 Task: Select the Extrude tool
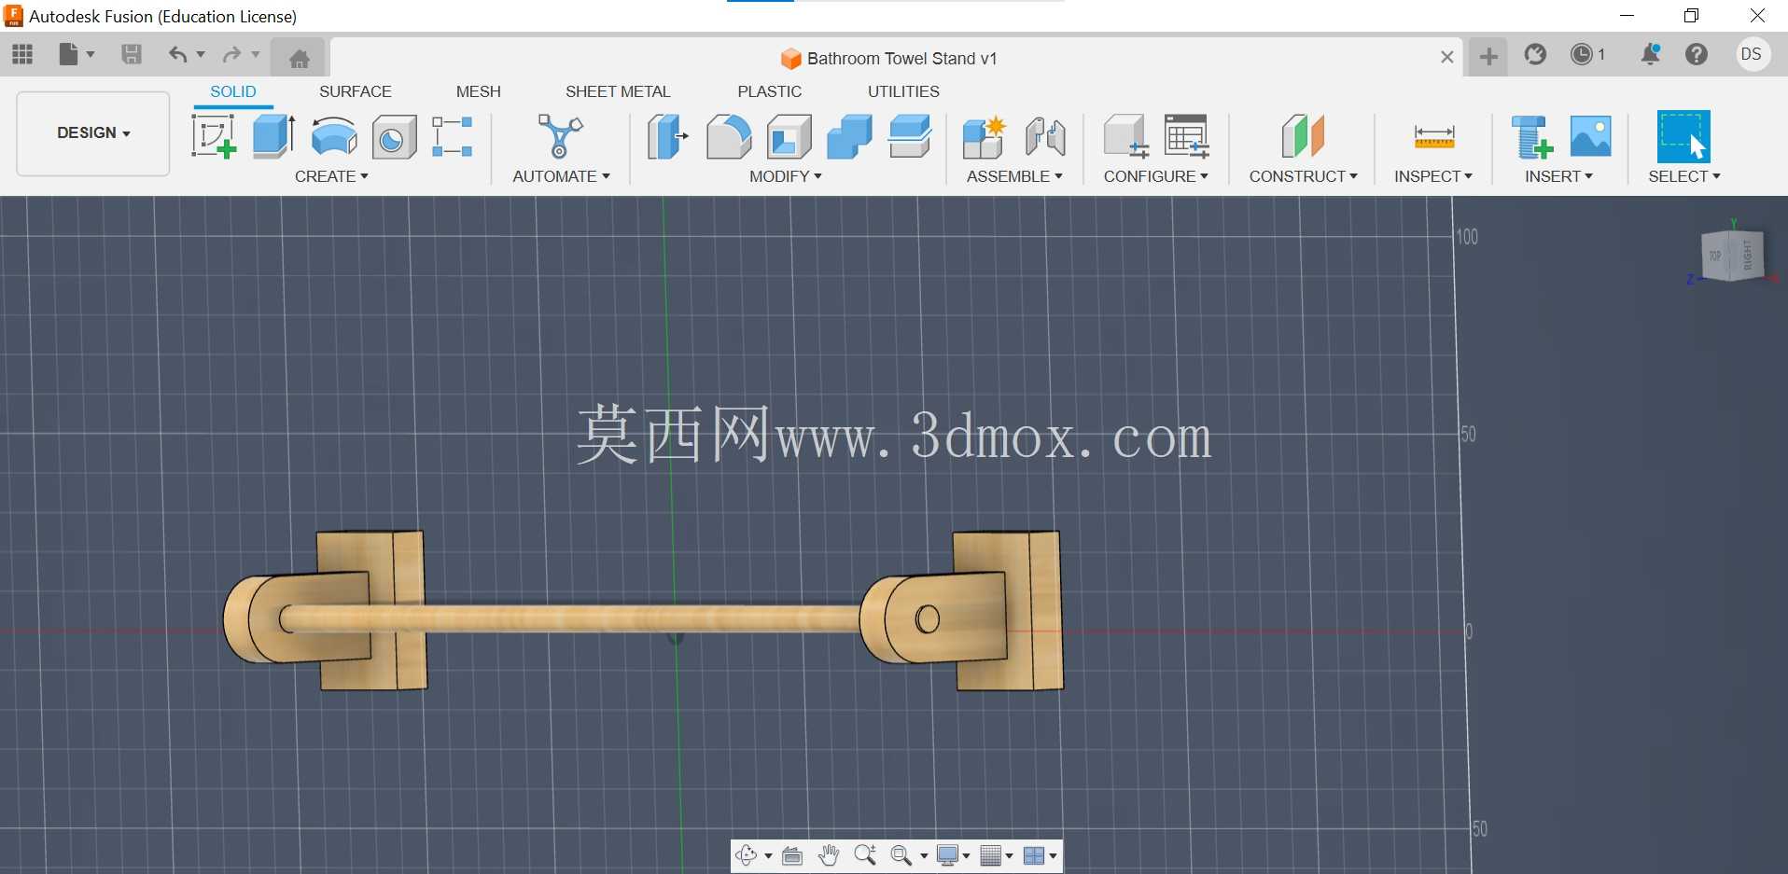pos(274,136)
